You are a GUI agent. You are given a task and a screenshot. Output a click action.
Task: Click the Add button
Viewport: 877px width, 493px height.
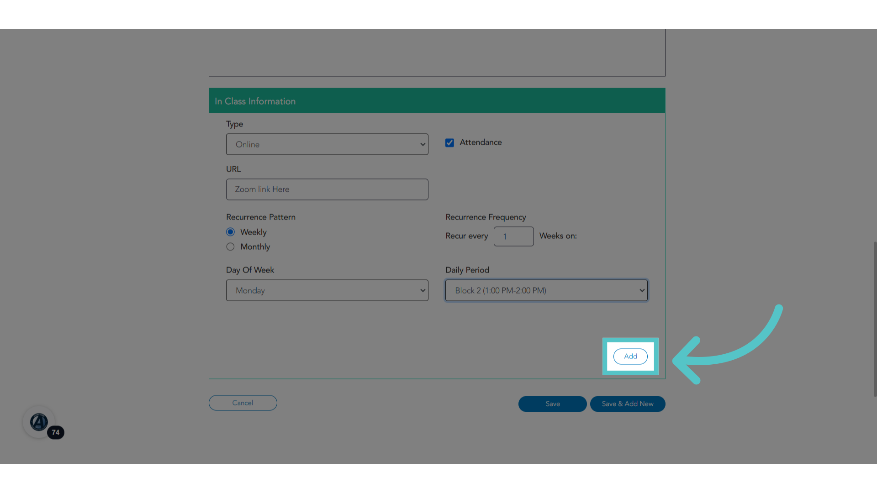(630, 357)
